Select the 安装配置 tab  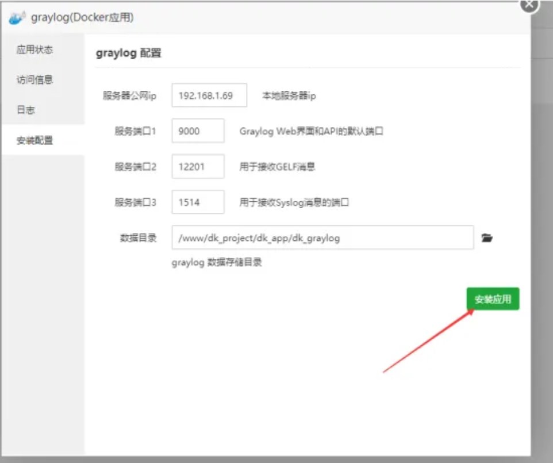pyautogui.click(x=34, y=140)
